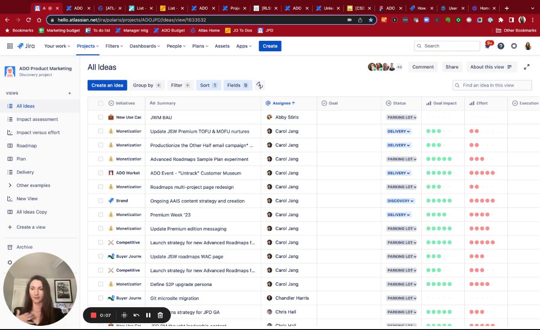Stop the screen recording with red square
Viewport: 540px width, 330px height.
click(94, 315)
